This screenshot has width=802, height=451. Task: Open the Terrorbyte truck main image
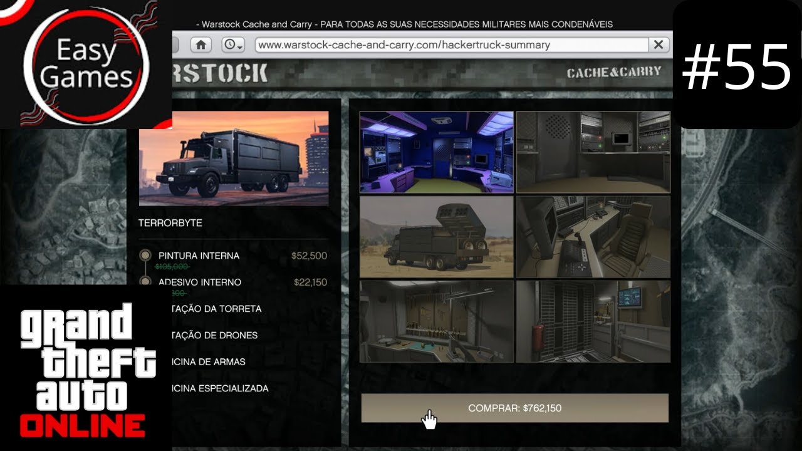pyautogui.click(x=234, y=158)
